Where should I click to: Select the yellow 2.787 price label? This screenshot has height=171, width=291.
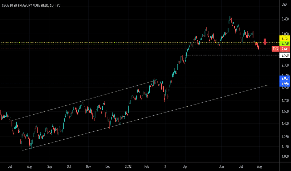285,38
